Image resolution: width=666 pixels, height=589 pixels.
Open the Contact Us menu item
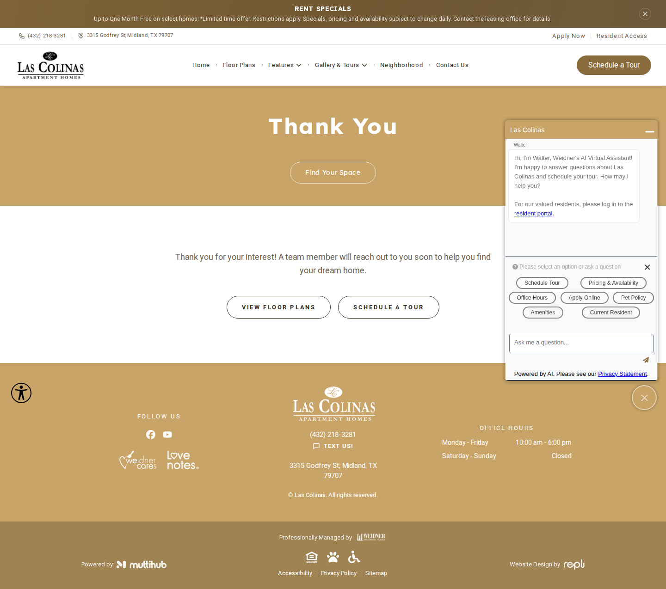(452, 65)
